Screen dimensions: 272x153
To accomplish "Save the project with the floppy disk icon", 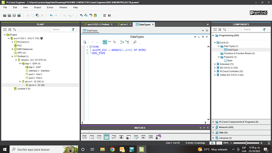I will (x=14, y=15).
